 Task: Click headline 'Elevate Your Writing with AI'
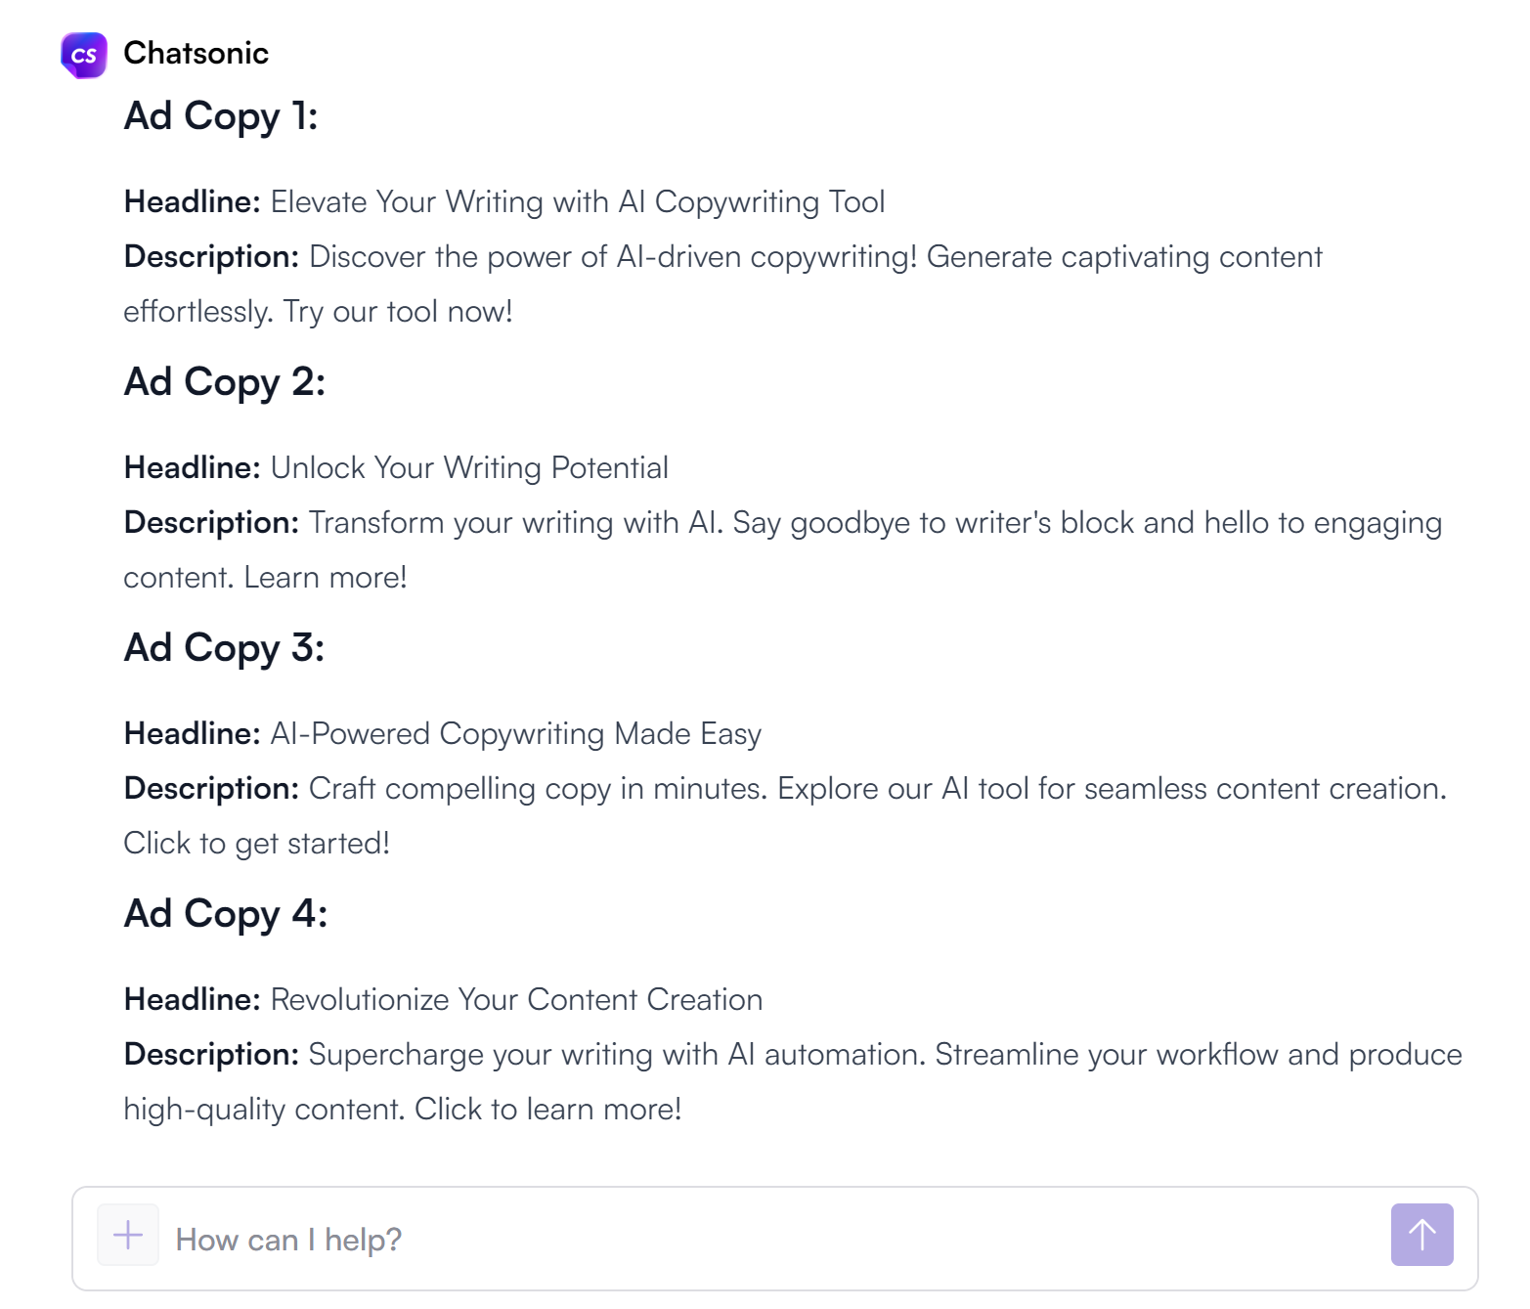577,202
